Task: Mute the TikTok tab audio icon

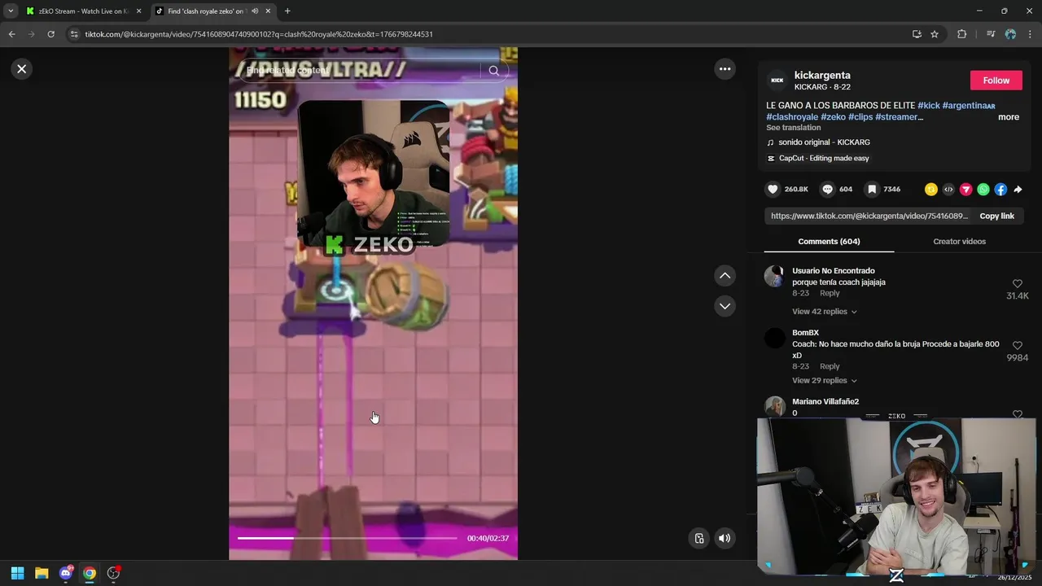Action: [255, 11]
